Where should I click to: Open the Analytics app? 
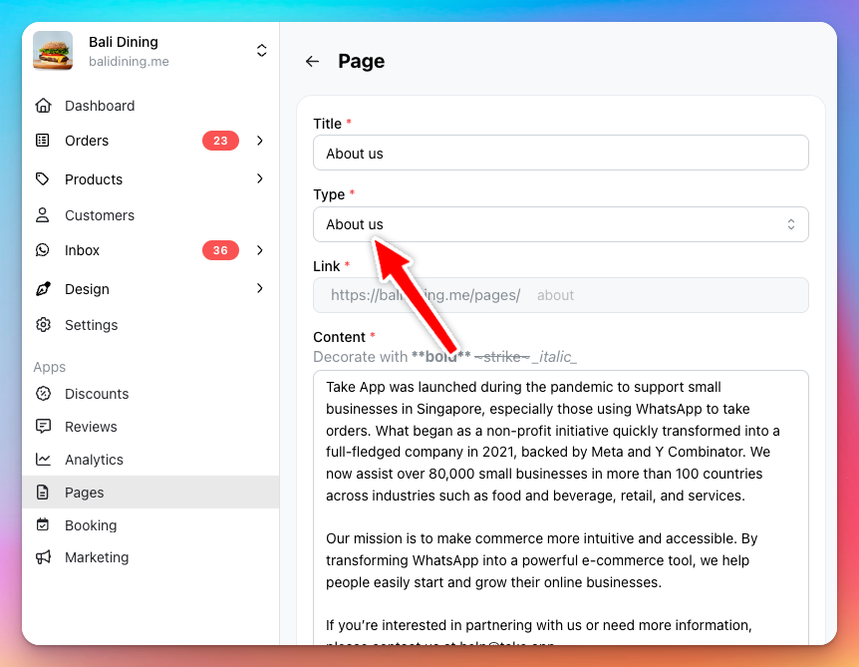150,460
